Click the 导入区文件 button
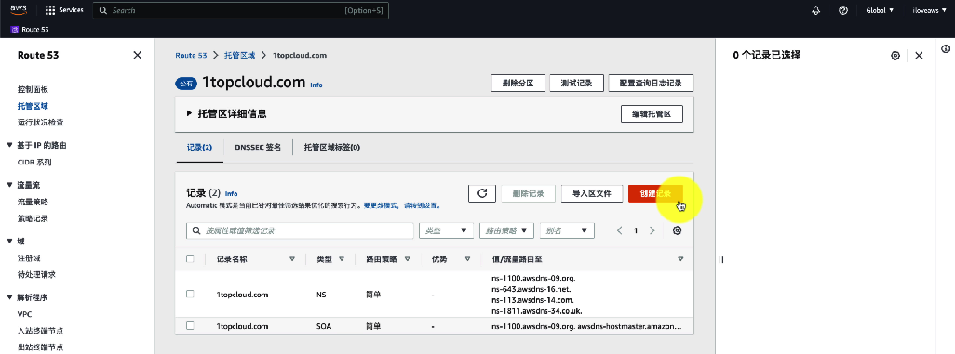 click(x=591, y=193)
